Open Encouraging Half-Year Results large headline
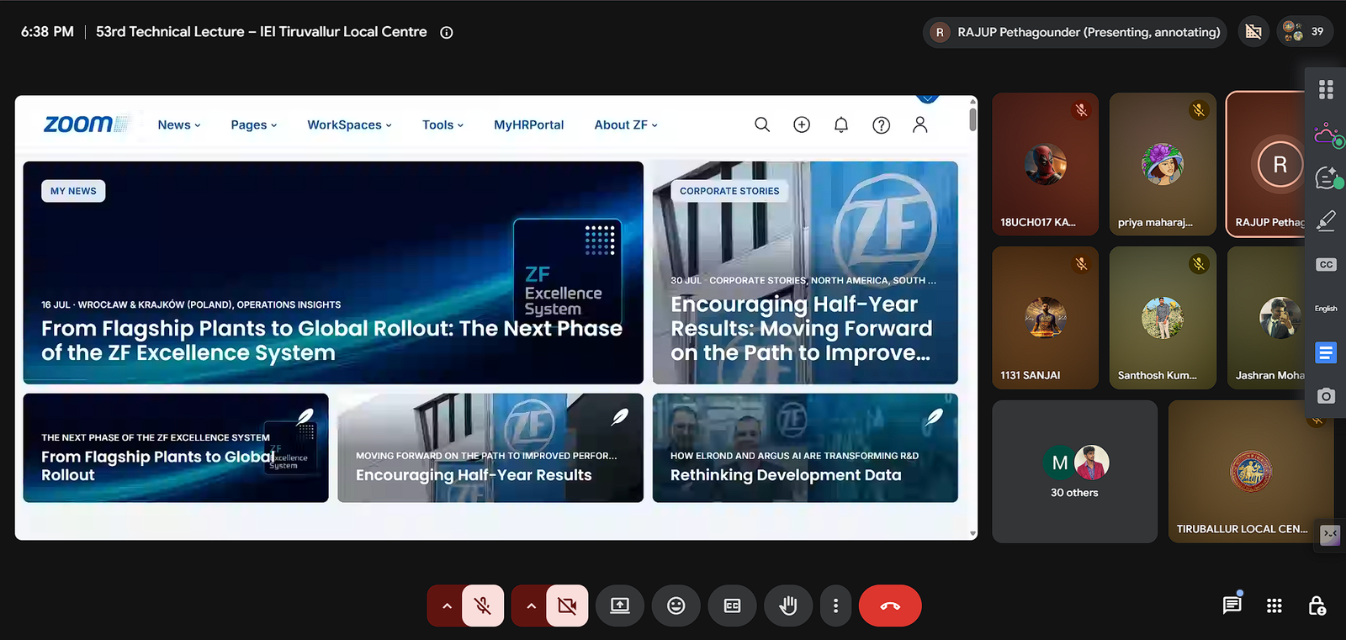 point(802,328)
